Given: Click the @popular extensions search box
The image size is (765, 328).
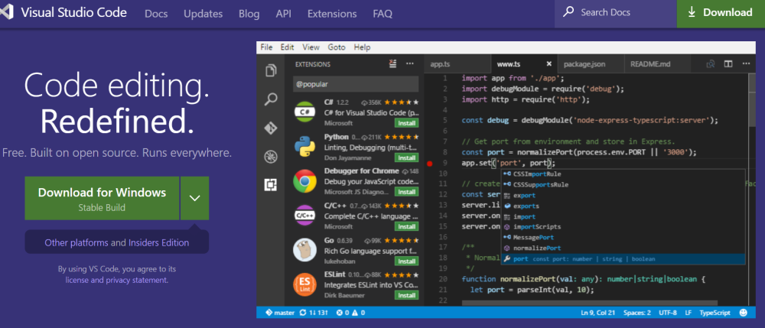Looking at the screenshot, I should click(356, 84).
